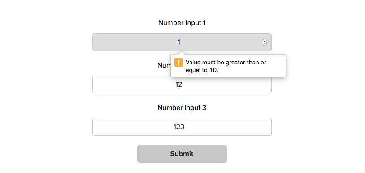Click "Value must be greater than or" text

click(226, 63)
